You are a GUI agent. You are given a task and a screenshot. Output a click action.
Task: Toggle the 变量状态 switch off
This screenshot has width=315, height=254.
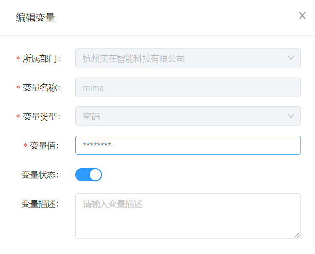(88, 175)
